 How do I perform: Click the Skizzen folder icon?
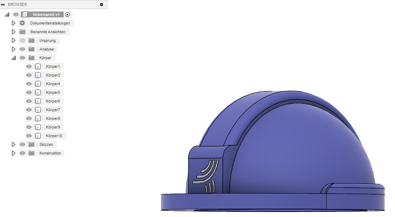(x=31, y=144)
